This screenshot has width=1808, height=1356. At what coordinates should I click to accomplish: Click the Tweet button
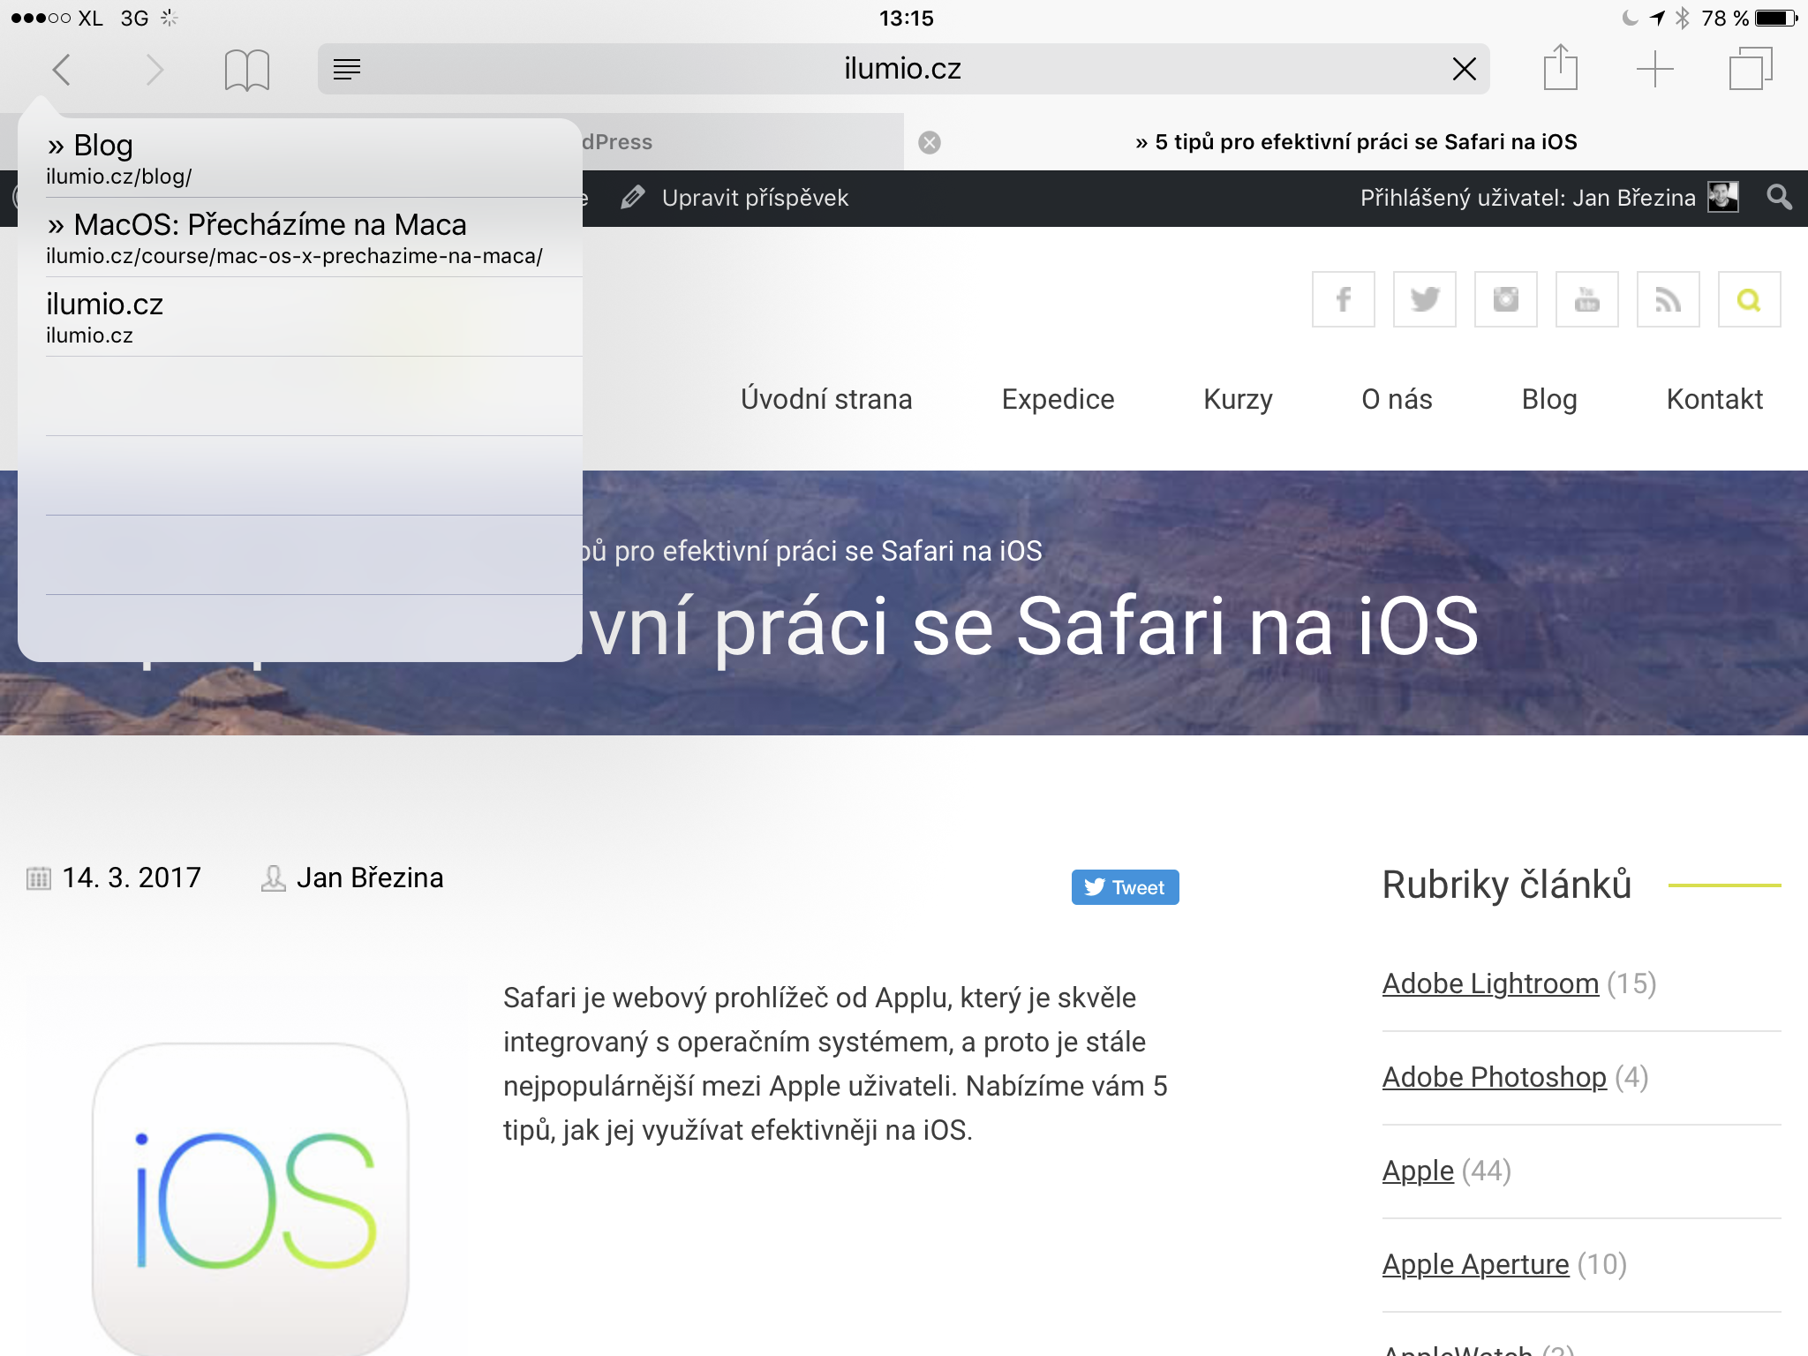1125,887
